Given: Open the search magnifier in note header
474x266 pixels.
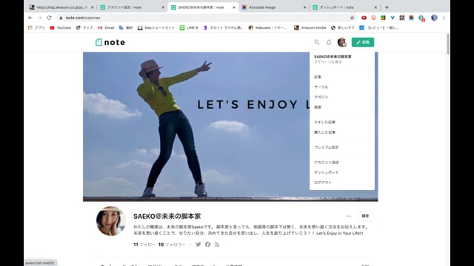Looking at the screenshot, I should [x=317, y=42].
